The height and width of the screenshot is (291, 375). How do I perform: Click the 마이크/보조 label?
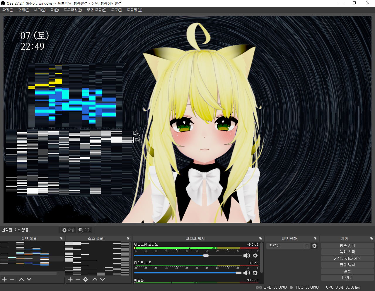[143, 263]
